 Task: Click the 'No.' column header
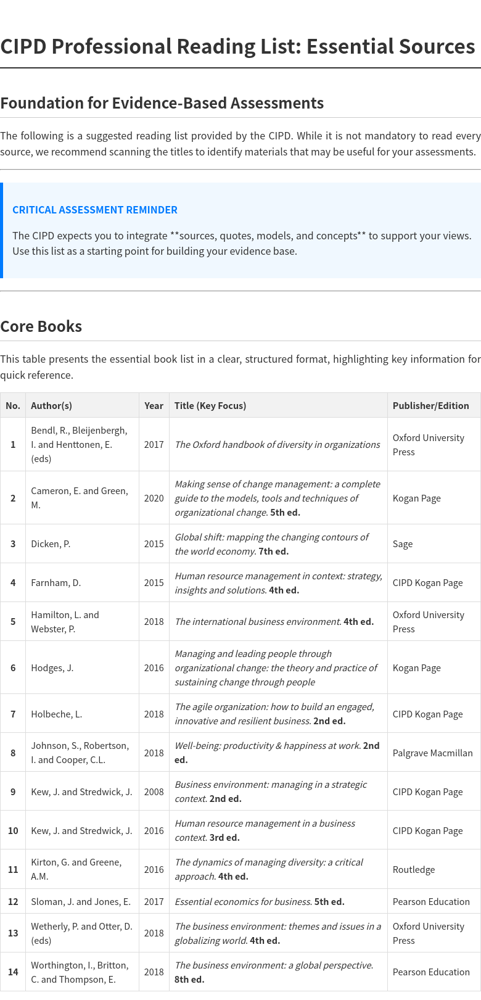click(x=13, y=405)
